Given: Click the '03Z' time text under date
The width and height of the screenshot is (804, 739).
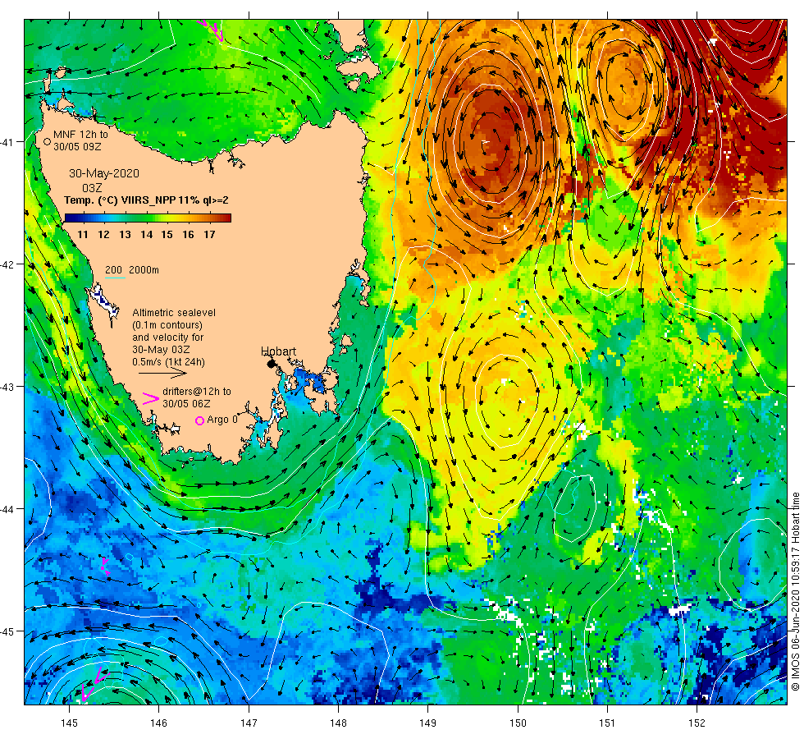Looking at the screenshot, I should pos(92,188).
